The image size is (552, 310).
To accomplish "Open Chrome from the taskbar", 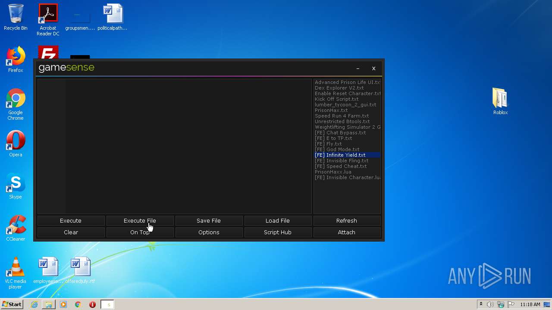I will pyautogui.click(x=78, y=304).
